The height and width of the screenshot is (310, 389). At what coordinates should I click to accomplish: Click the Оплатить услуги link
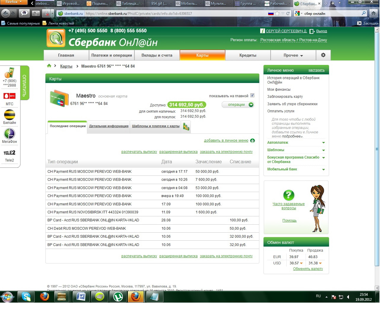(281, 111)
